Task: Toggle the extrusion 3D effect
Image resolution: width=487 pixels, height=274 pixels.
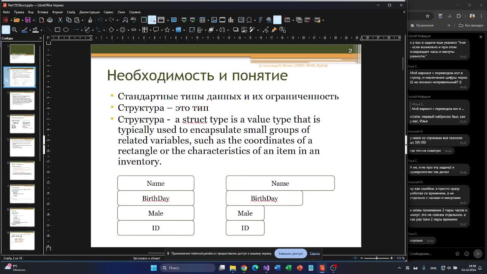Action: pos(283,30)
